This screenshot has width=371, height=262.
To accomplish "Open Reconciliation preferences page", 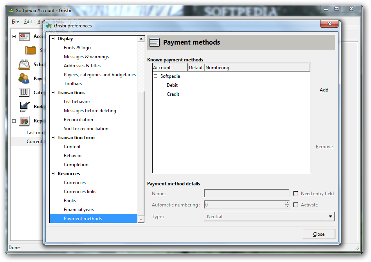I will (x=78, y=119).
